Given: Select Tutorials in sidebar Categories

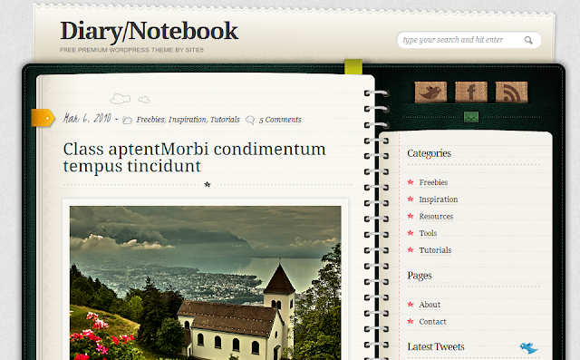Looking at the screenshot, I should click(x=435, y=250).
